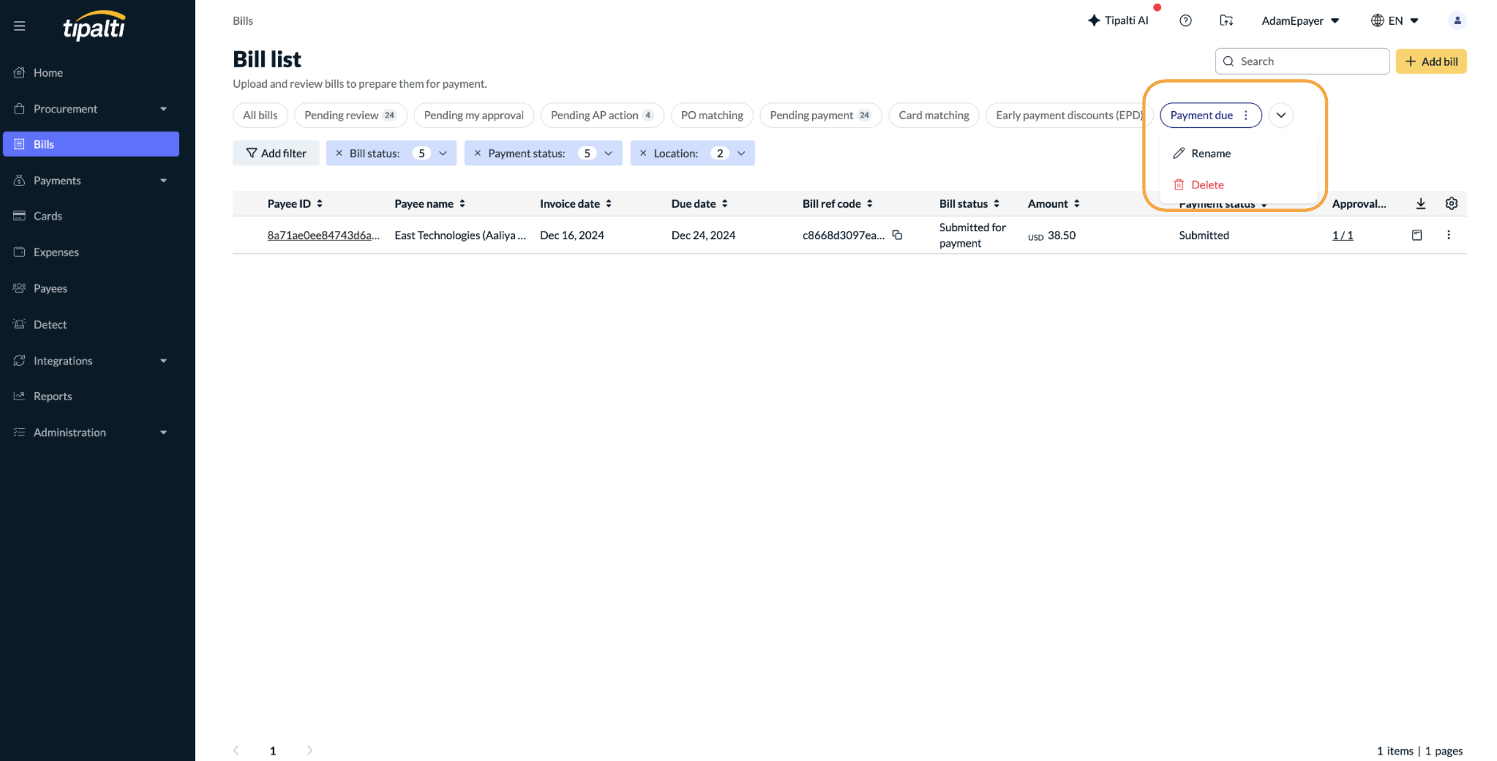The image size is (1497, 761).
Task: Copy the bill ref code c8668d3097ea
Action: pyautogui.click(x=897, y=235)
